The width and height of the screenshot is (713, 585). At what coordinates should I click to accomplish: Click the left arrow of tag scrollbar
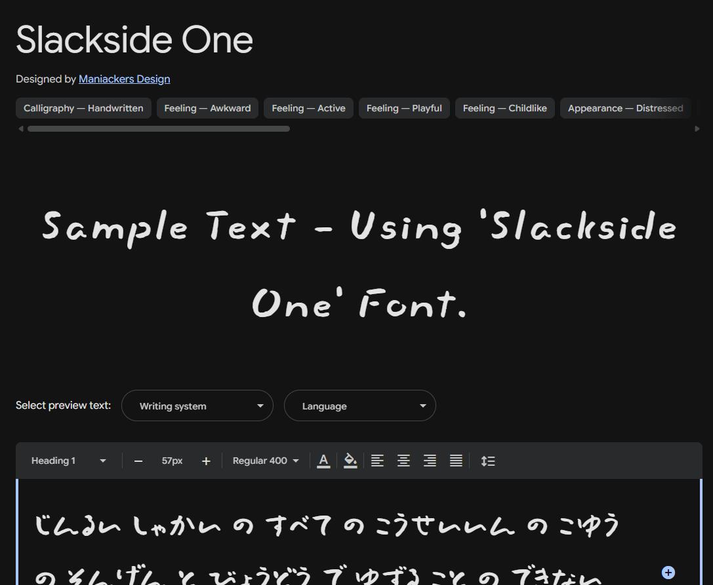[20, 129]
